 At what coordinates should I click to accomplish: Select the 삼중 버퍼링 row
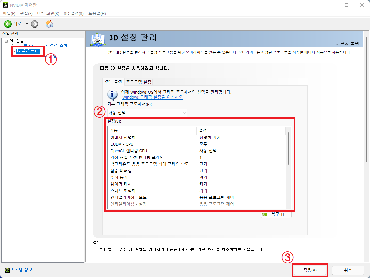(x=197, y=170)
